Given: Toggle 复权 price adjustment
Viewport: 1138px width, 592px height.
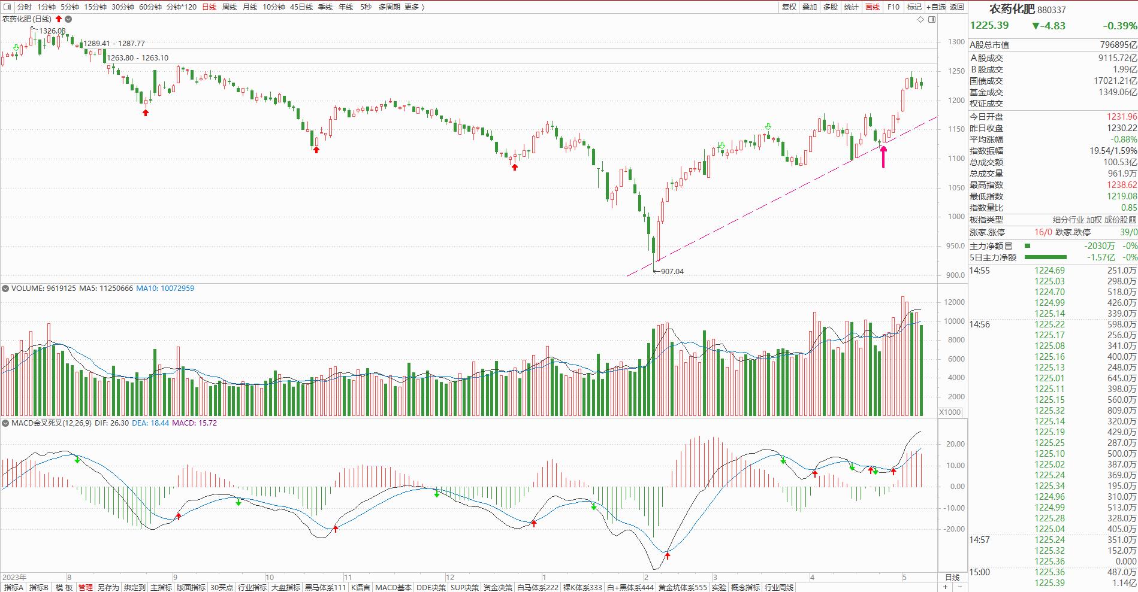Looking at the screenshot, I should click(789, 7).
